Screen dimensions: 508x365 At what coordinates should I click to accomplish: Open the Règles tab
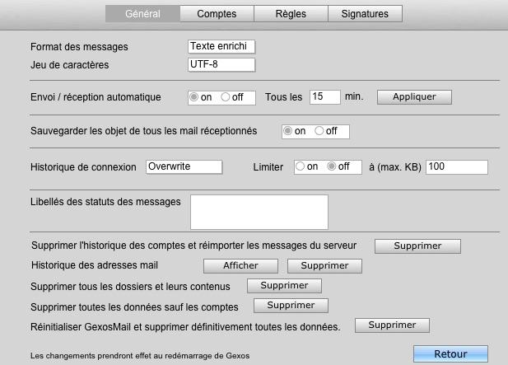pyautogui.click(x=291, y=14)
